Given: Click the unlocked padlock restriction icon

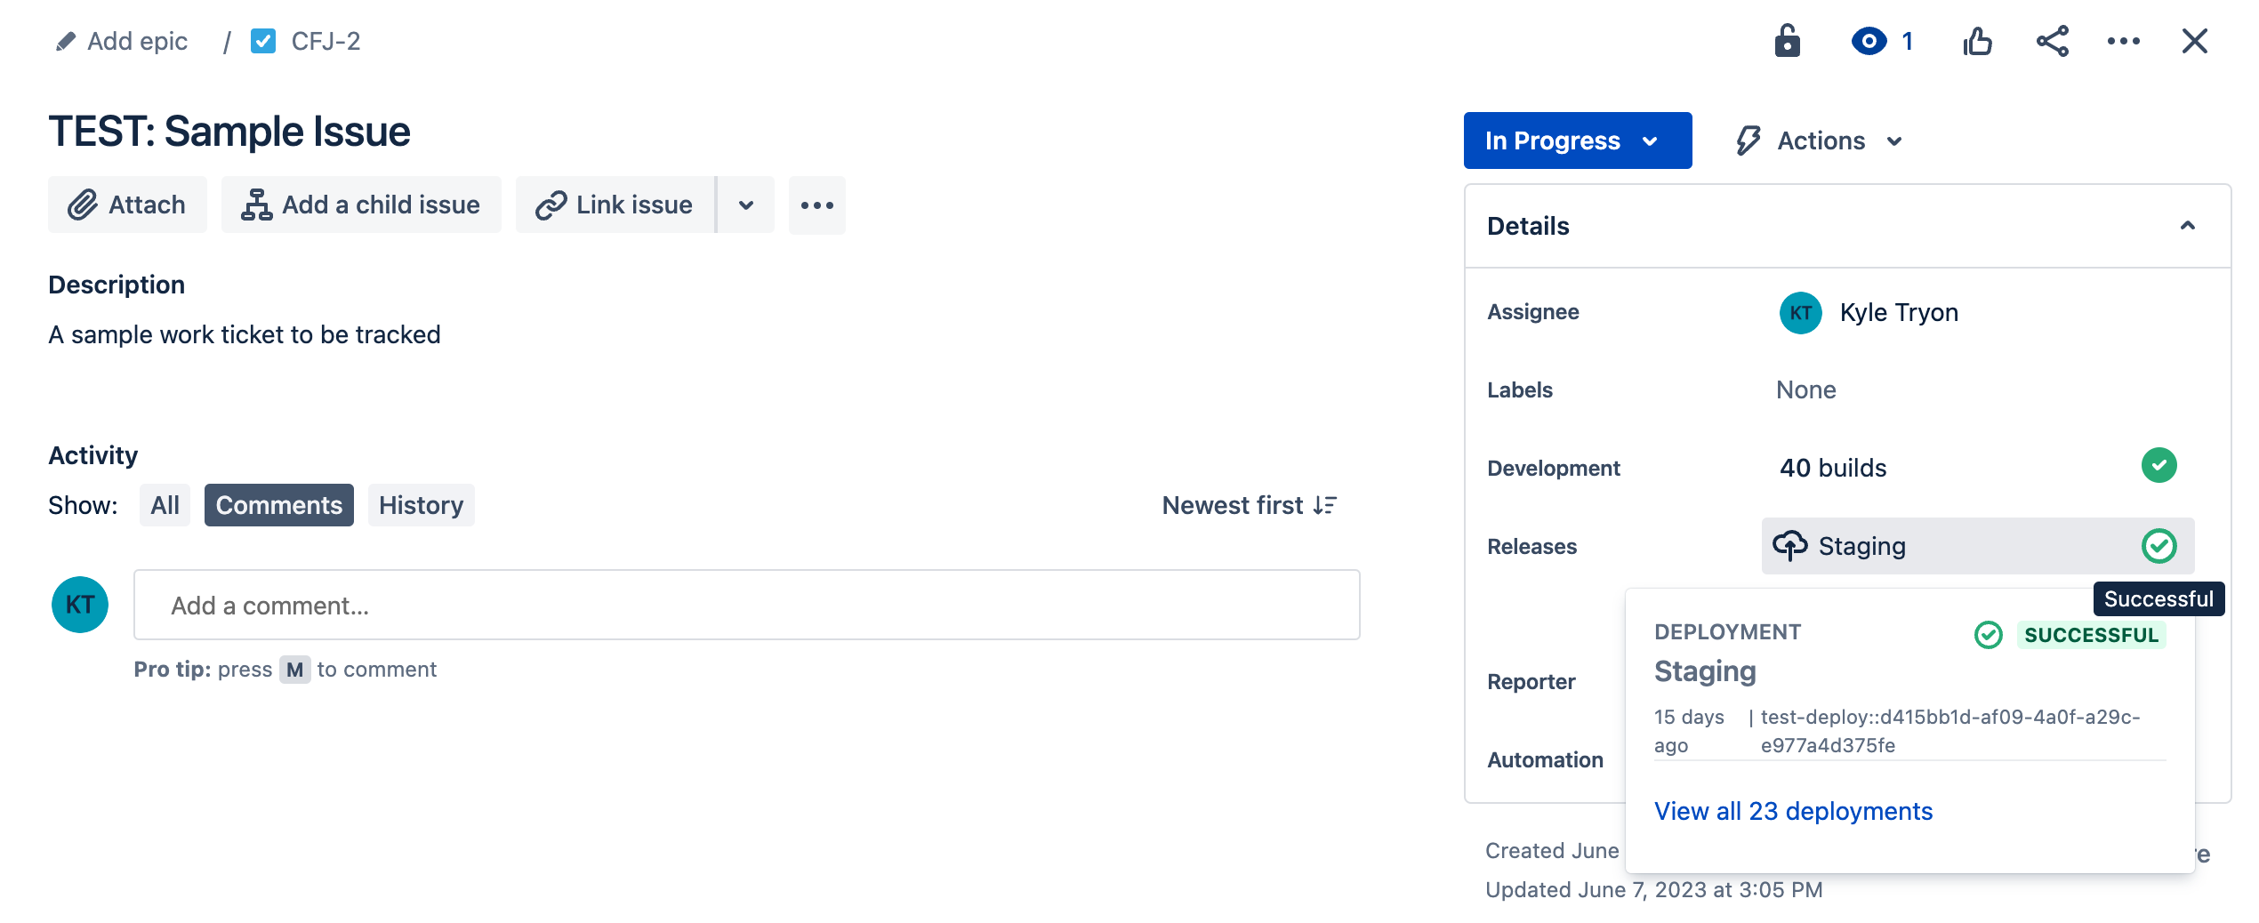Looking at the screenshot, I should pos(1787,41).
